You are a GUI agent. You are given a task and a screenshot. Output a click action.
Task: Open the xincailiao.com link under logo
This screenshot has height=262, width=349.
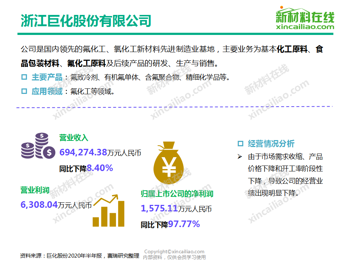click(305, 27)
